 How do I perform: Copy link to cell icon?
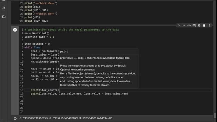tap(189, 25)
